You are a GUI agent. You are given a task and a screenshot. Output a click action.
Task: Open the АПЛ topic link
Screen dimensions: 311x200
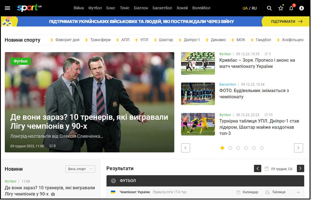point(125,40)
